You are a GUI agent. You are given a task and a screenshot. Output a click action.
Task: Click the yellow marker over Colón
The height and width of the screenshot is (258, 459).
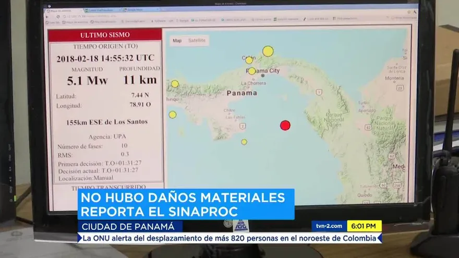(x=249, y=60)
